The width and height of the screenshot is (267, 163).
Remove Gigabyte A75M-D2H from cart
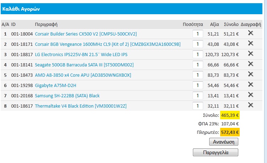pos(250,85)
